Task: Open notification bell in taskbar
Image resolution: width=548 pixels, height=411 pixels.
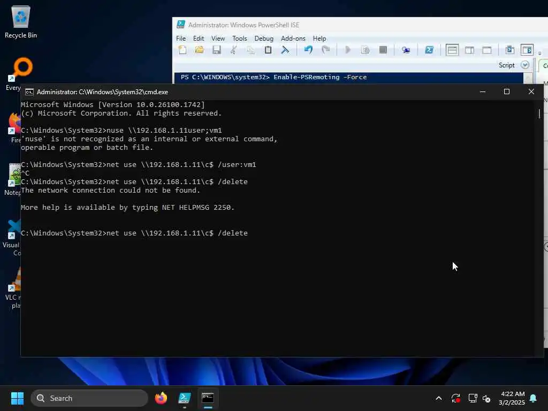Action: pos(534,398)
